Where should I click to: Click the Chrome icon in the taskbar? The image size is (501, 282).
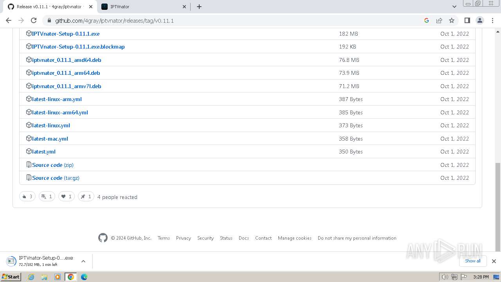point(71,277)
